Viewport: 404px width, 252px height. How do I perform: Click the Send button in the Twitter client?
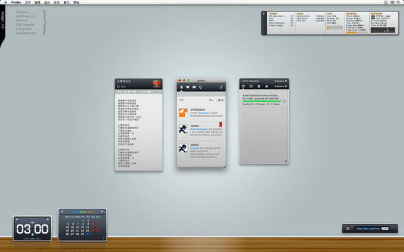[220, 100]
